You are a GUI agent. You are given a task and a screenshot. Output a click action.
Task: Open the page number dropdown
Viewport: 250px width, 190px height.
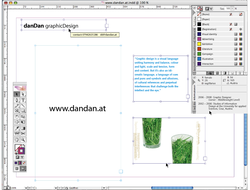[x=56, y=188]
